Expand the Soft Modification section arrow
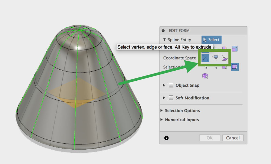This screenshot has width=271, height=164. pyautogui.click(x=164, y=98)
